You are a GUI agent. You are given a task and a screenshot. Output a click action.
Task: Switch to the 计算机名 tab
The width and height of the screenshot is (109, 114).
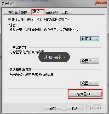click(12, 12)
